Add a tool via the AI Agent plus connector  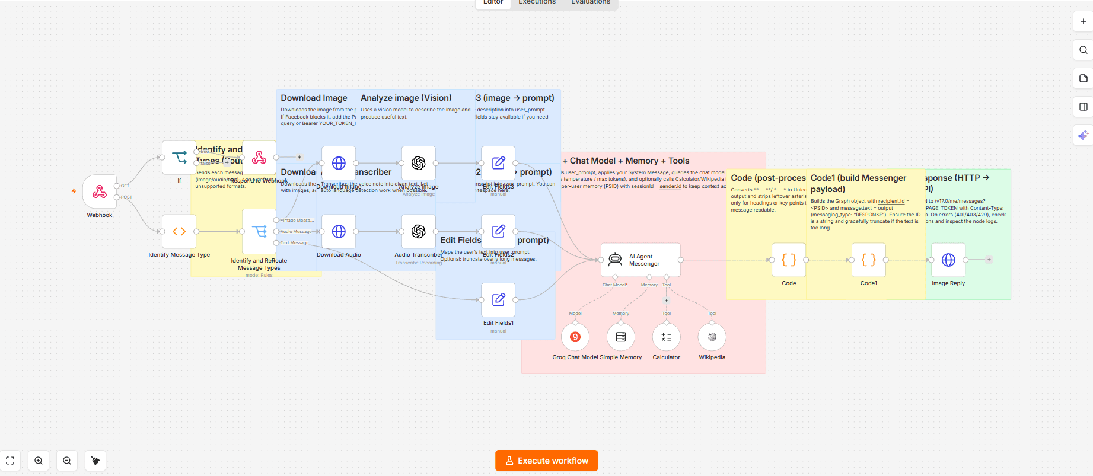[667, 301]
